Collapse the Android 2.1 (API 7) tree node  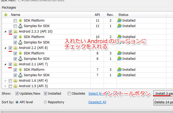5,65
